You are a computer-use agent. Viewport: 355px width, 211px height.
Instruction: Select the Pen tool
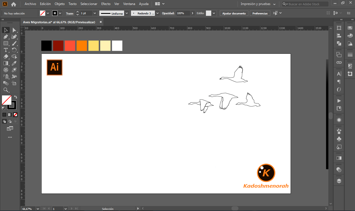point(6,37)
